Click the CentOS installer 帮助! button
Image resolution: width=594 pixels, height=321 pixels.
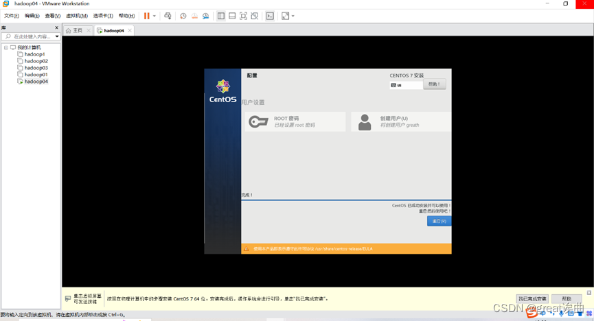coord(435,84)
